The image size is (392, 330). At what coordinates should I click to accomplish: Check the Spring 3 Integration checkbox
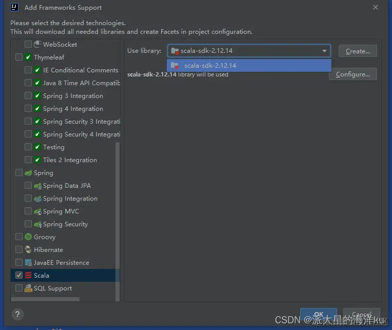point(28,95)
